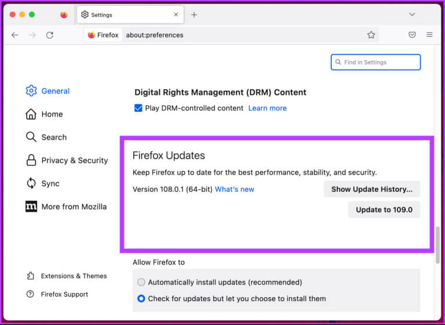Focus the Find in Settings search field
Image resolution: width=445 pixels, height=325 pixels.
375,62
